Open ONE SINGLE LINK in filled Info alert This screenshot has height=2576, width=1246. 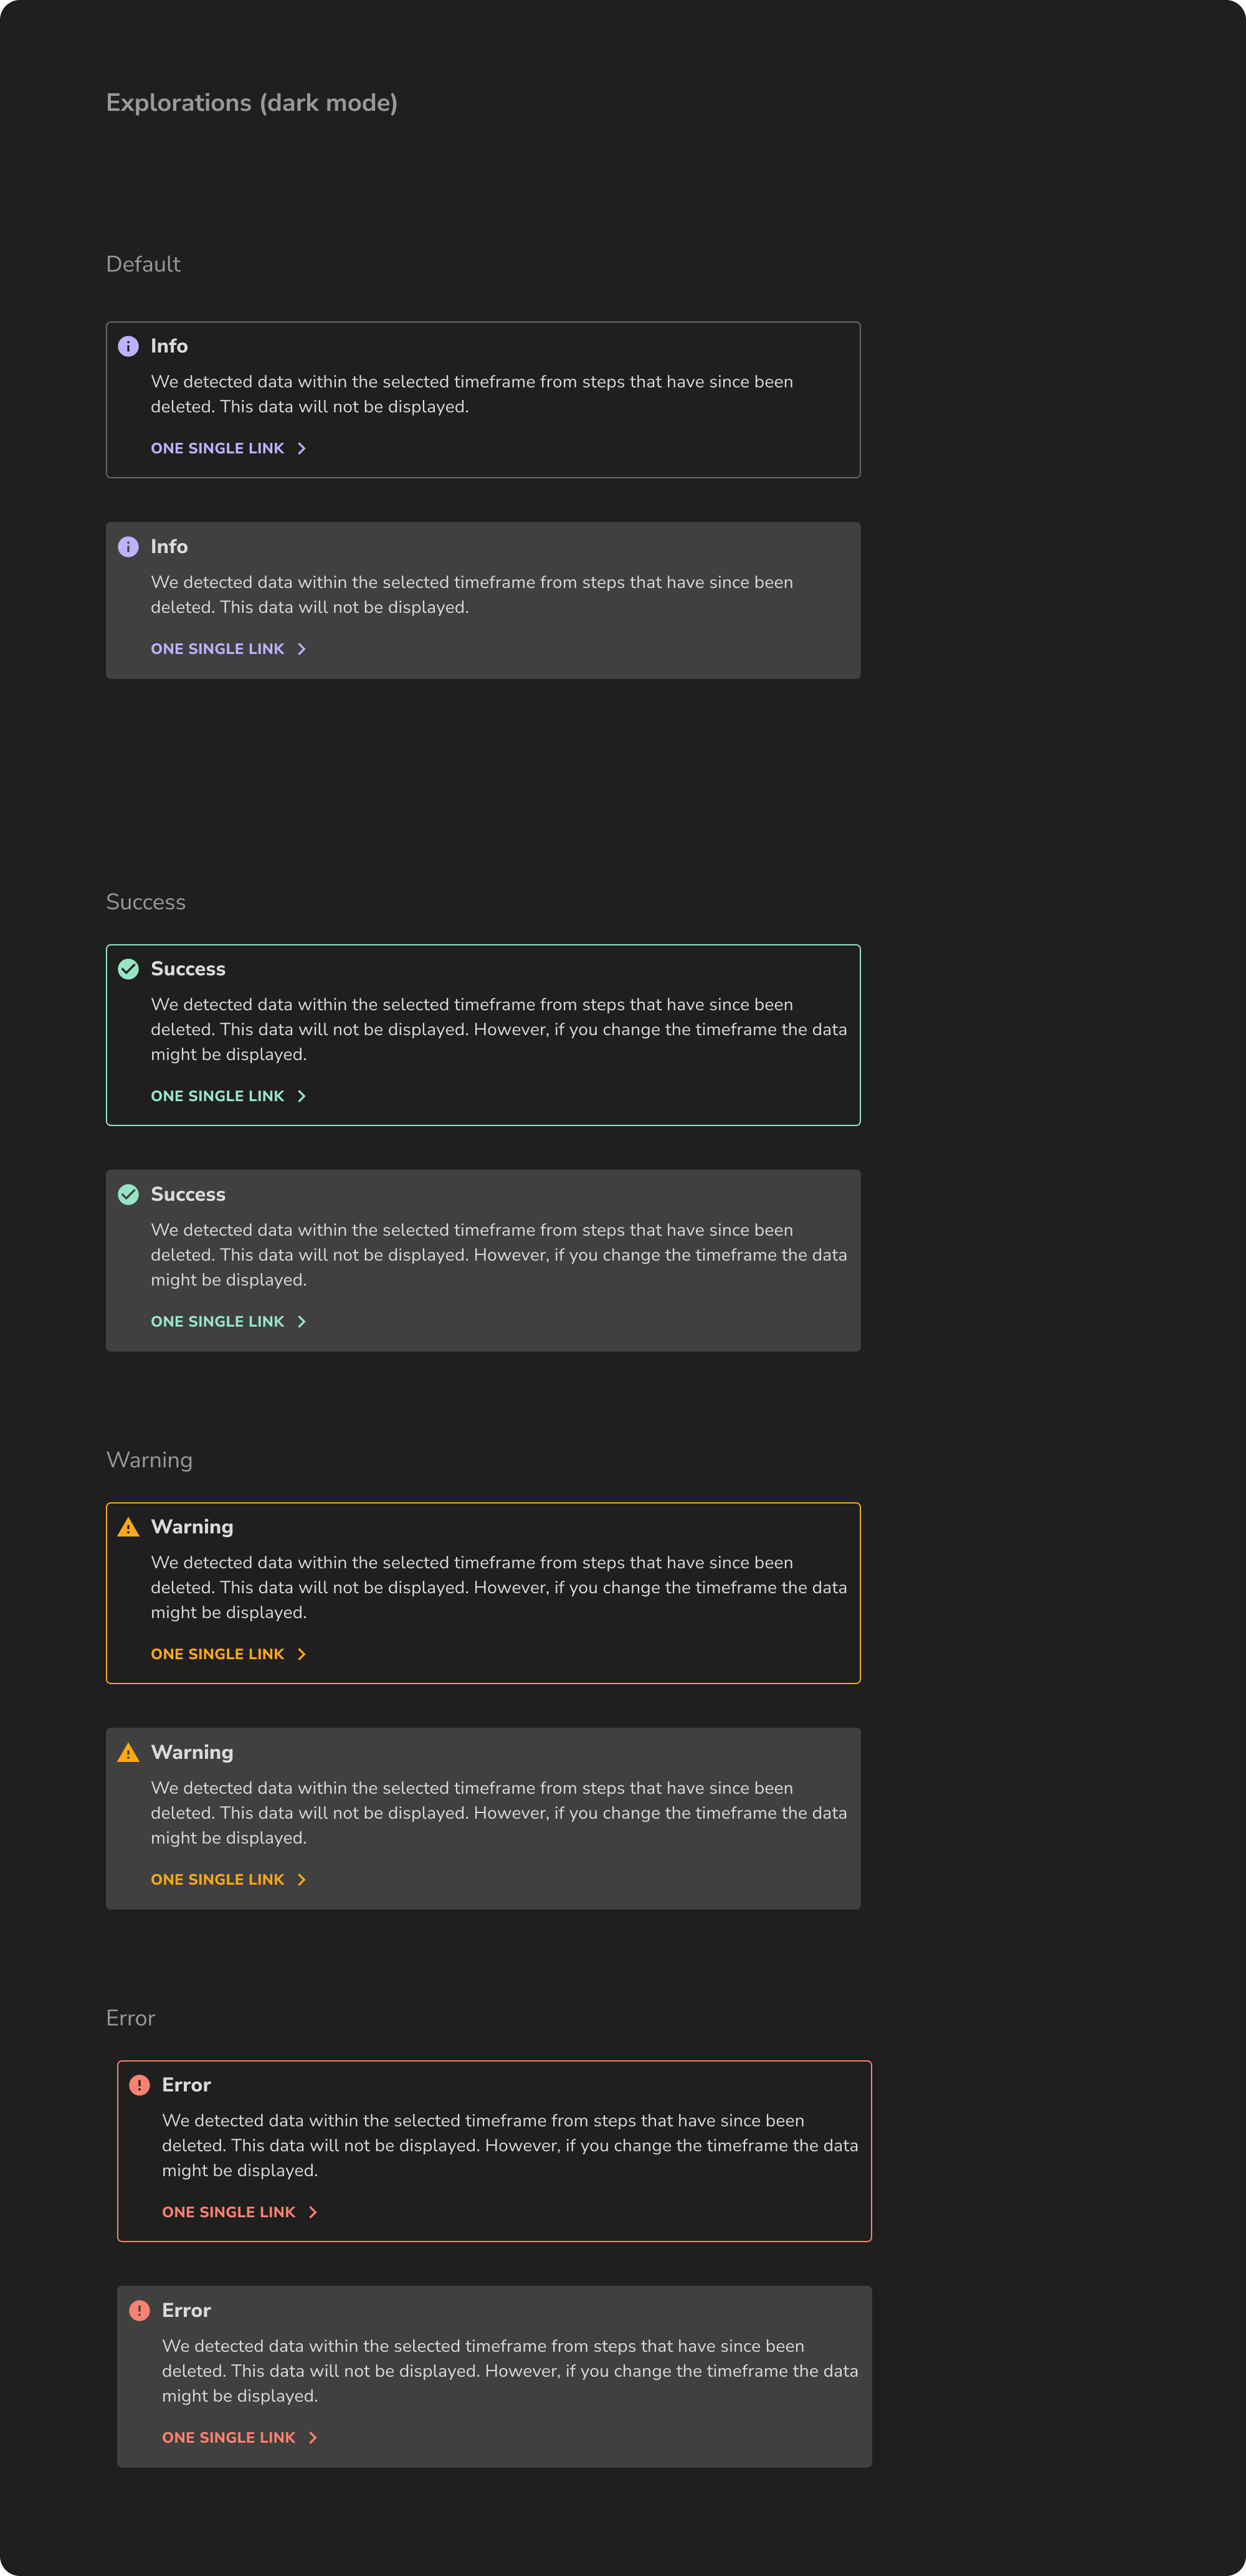coord(228,649)
